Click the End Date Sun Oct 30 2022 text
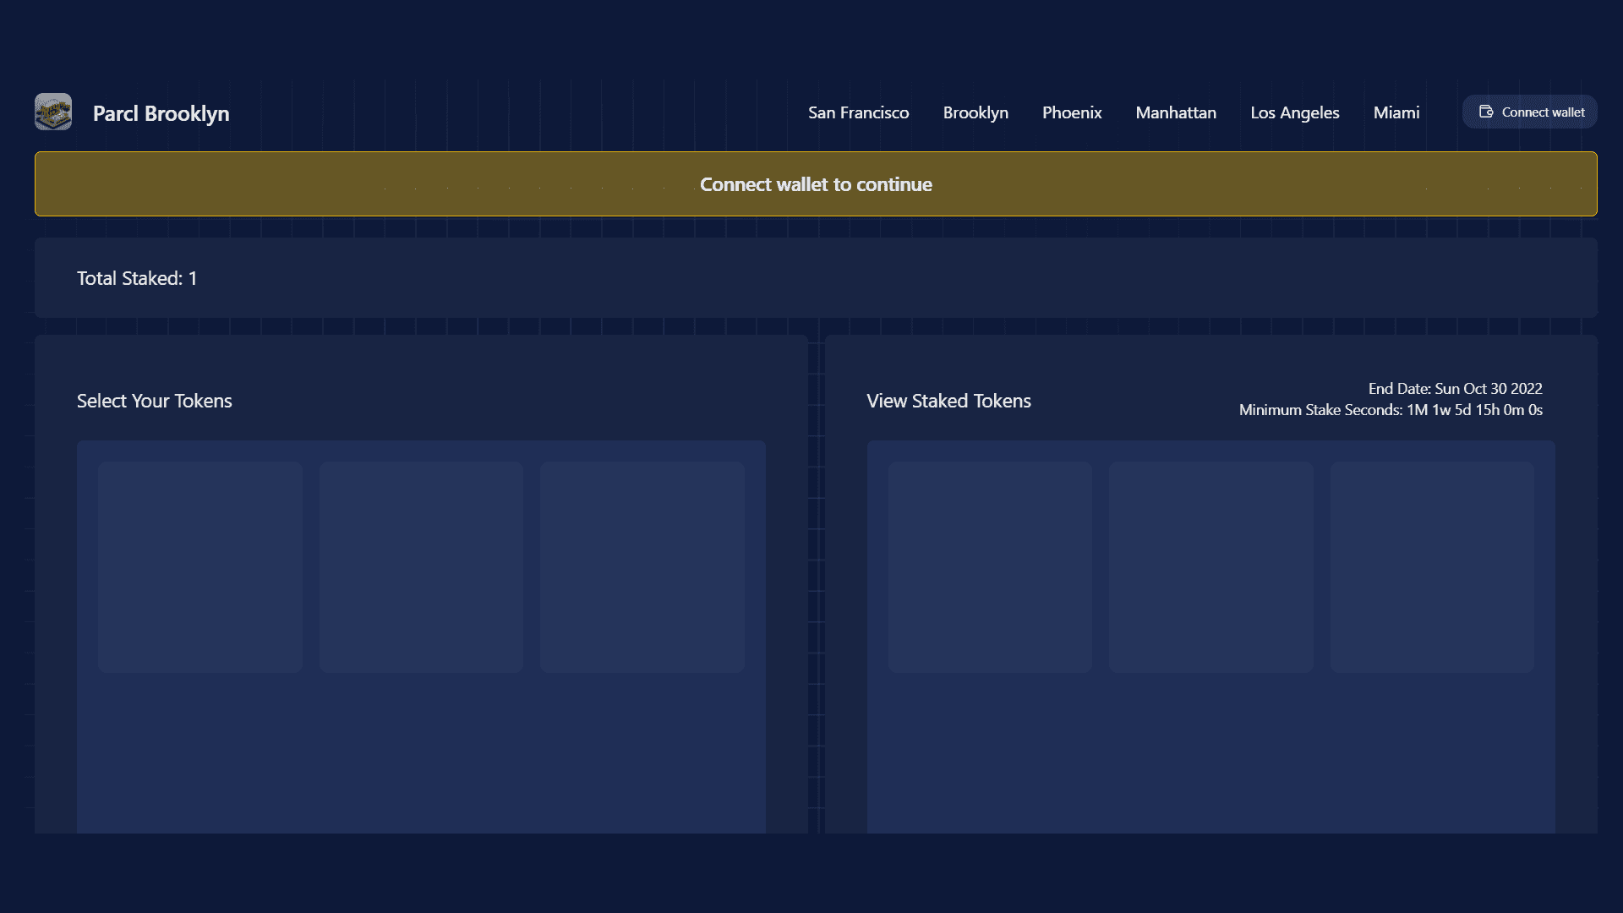The width and height of the screenshot is (1623, 913). [x=1455, y=389]
